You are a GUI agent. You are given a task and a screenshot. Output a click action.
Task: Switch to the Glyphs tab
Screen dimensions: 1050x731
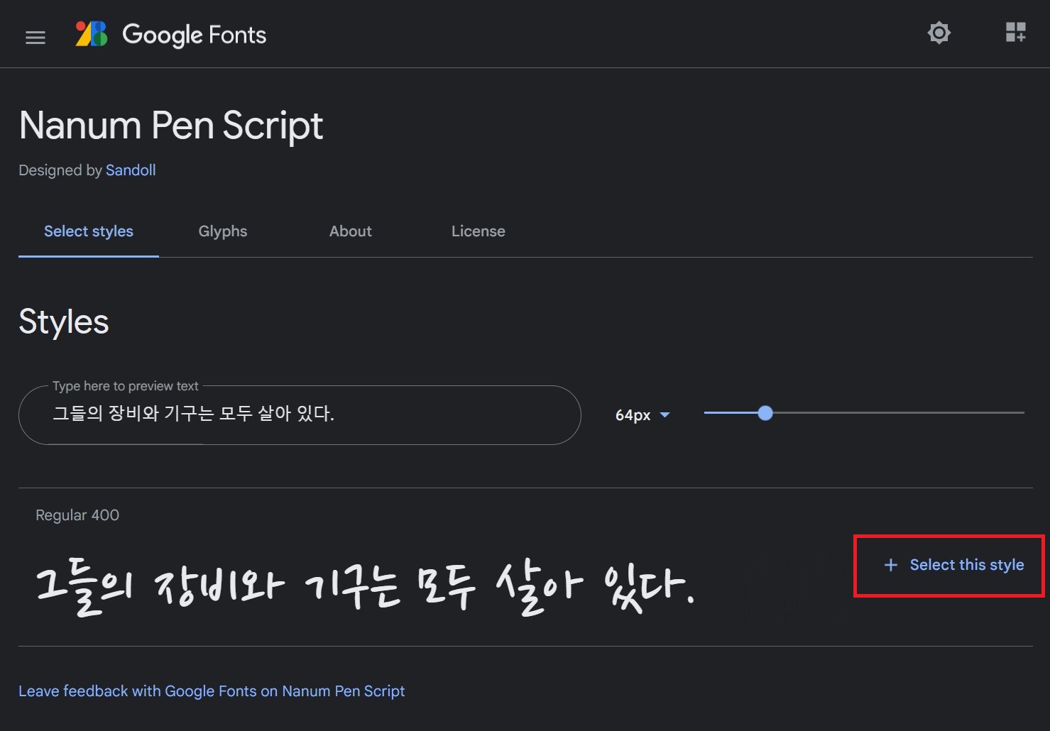[x=223, y=231]
